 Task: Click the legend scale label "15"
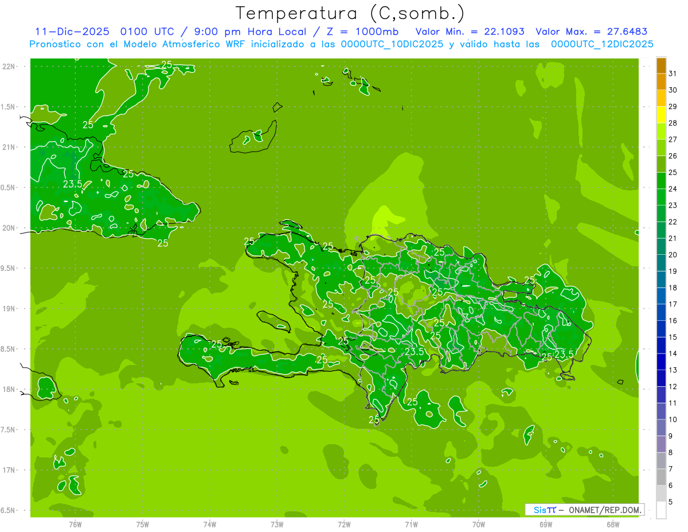coord(673,337)
